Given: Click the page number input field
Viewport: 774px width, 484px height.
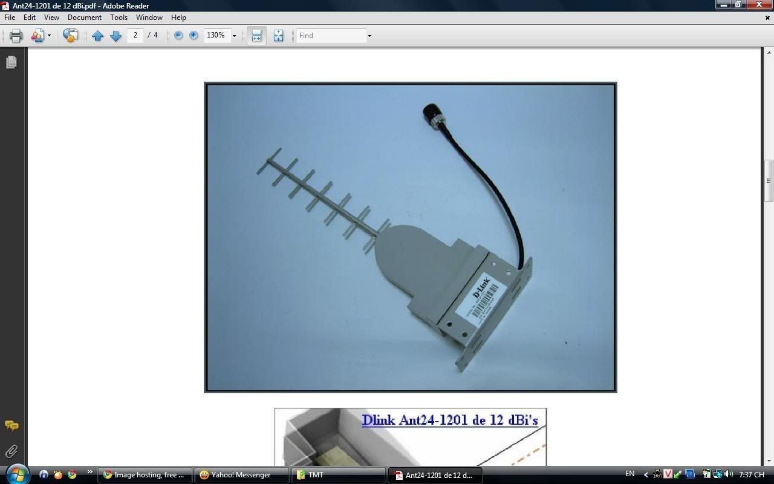Looking at the screenshot, I should 135,35.
